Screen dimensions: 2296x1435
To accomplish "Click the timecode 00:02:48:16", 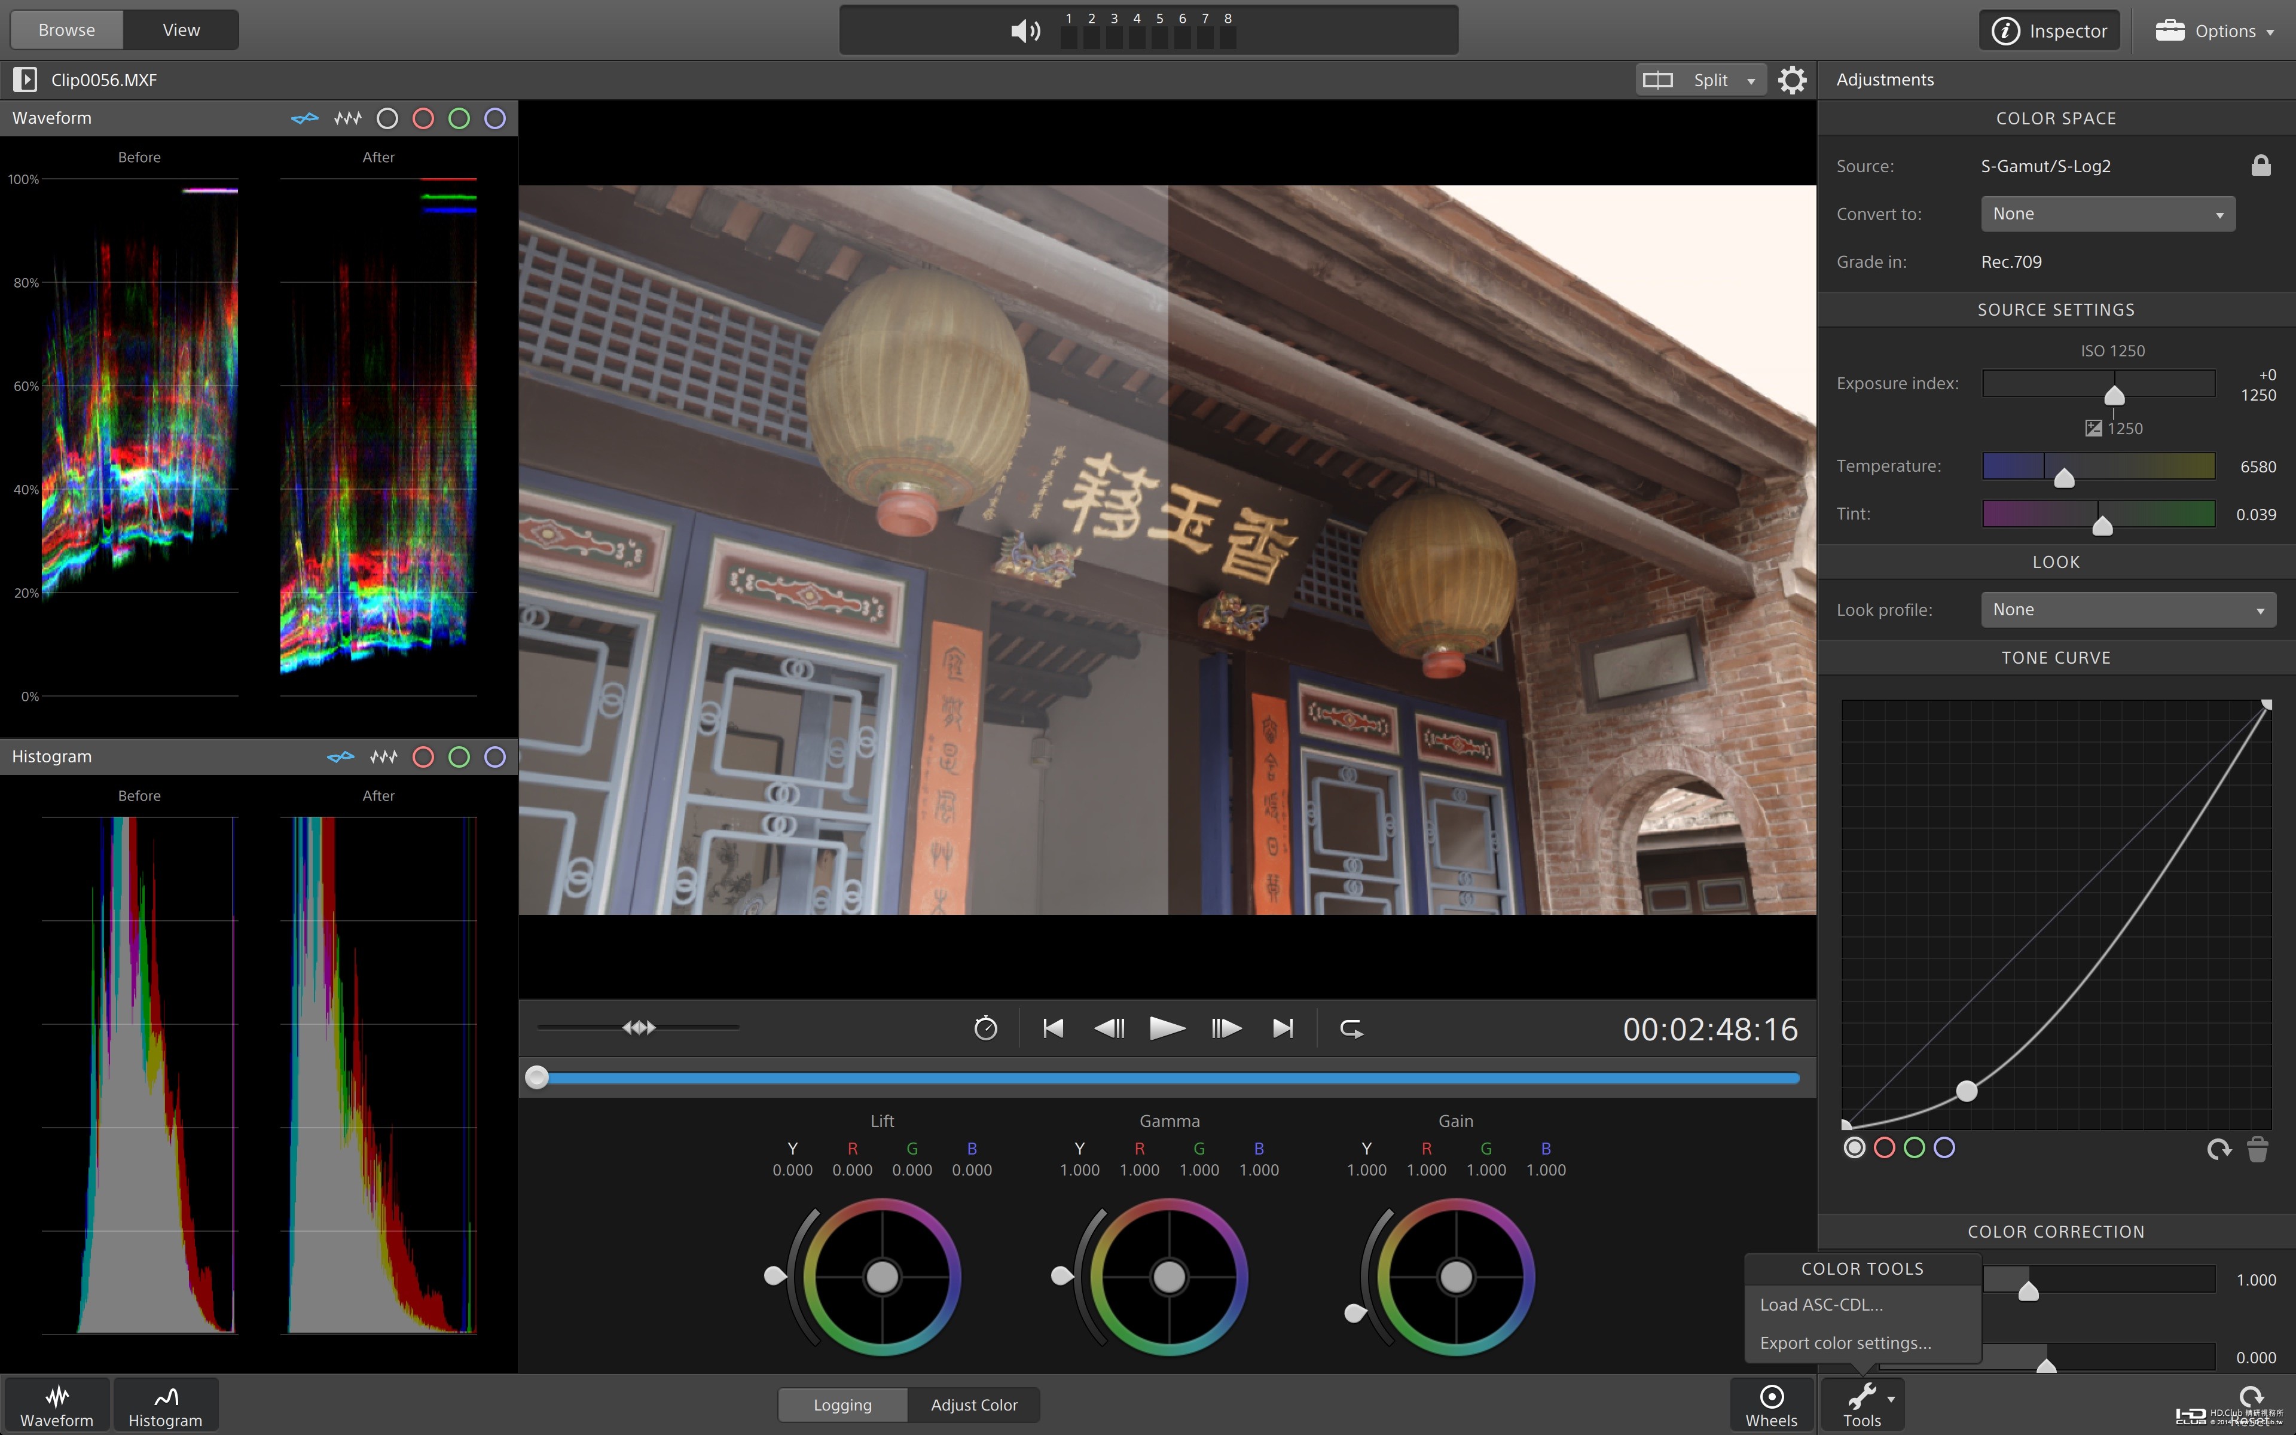I will point(1709,1030).
